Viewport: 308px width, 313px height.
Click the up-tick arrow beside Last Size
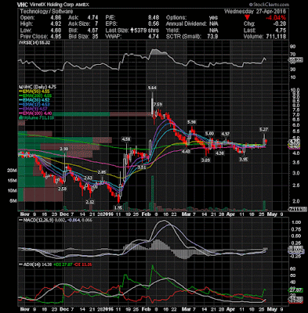132,31
